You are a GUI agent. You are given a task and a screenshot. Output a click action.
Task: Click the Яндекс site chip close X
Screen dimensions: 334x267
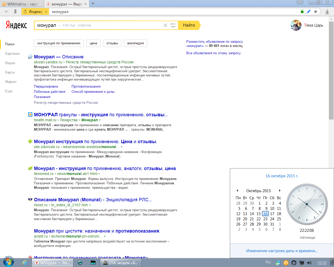click(x=46, y=12)
